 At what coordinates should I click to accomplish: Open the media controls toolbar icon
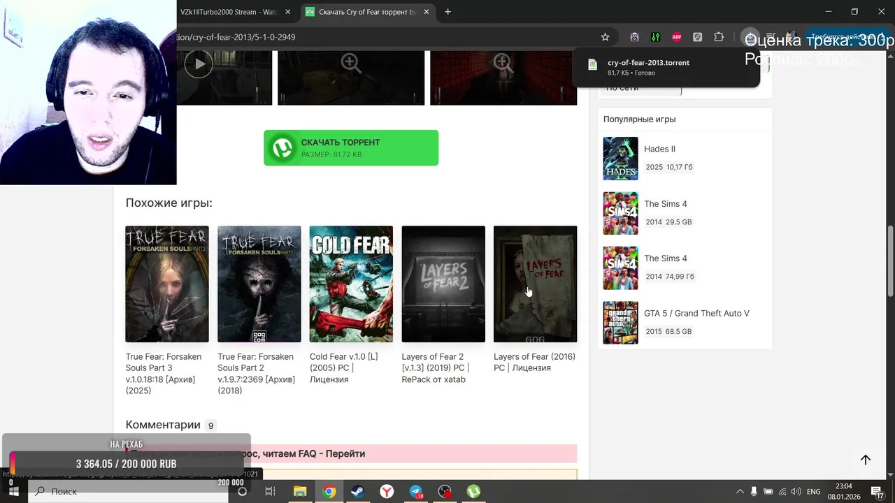[770, 37]
